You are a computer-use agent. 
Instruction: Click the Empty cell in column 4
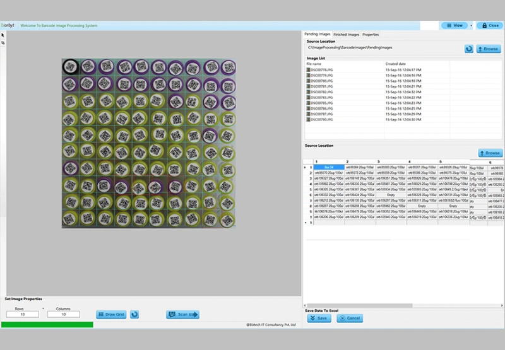click(x=422, y=206)
